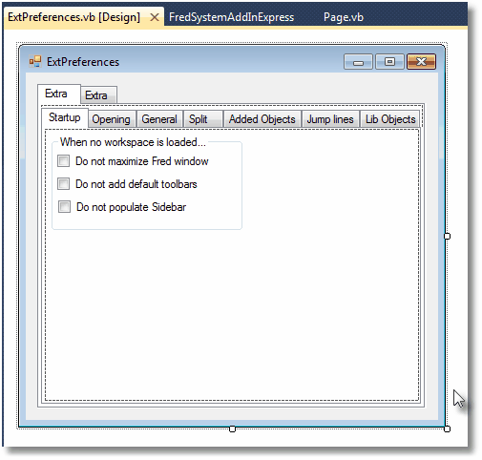Screen dimensions: 482x460
Task: Select the Added Objects tab
Action: (x=262, y=119)
